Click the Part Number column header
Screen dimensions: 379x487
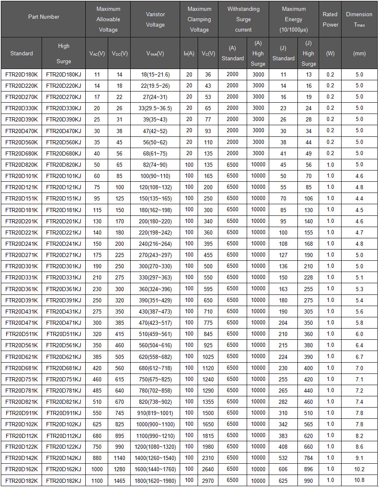[x=43, y=17]
